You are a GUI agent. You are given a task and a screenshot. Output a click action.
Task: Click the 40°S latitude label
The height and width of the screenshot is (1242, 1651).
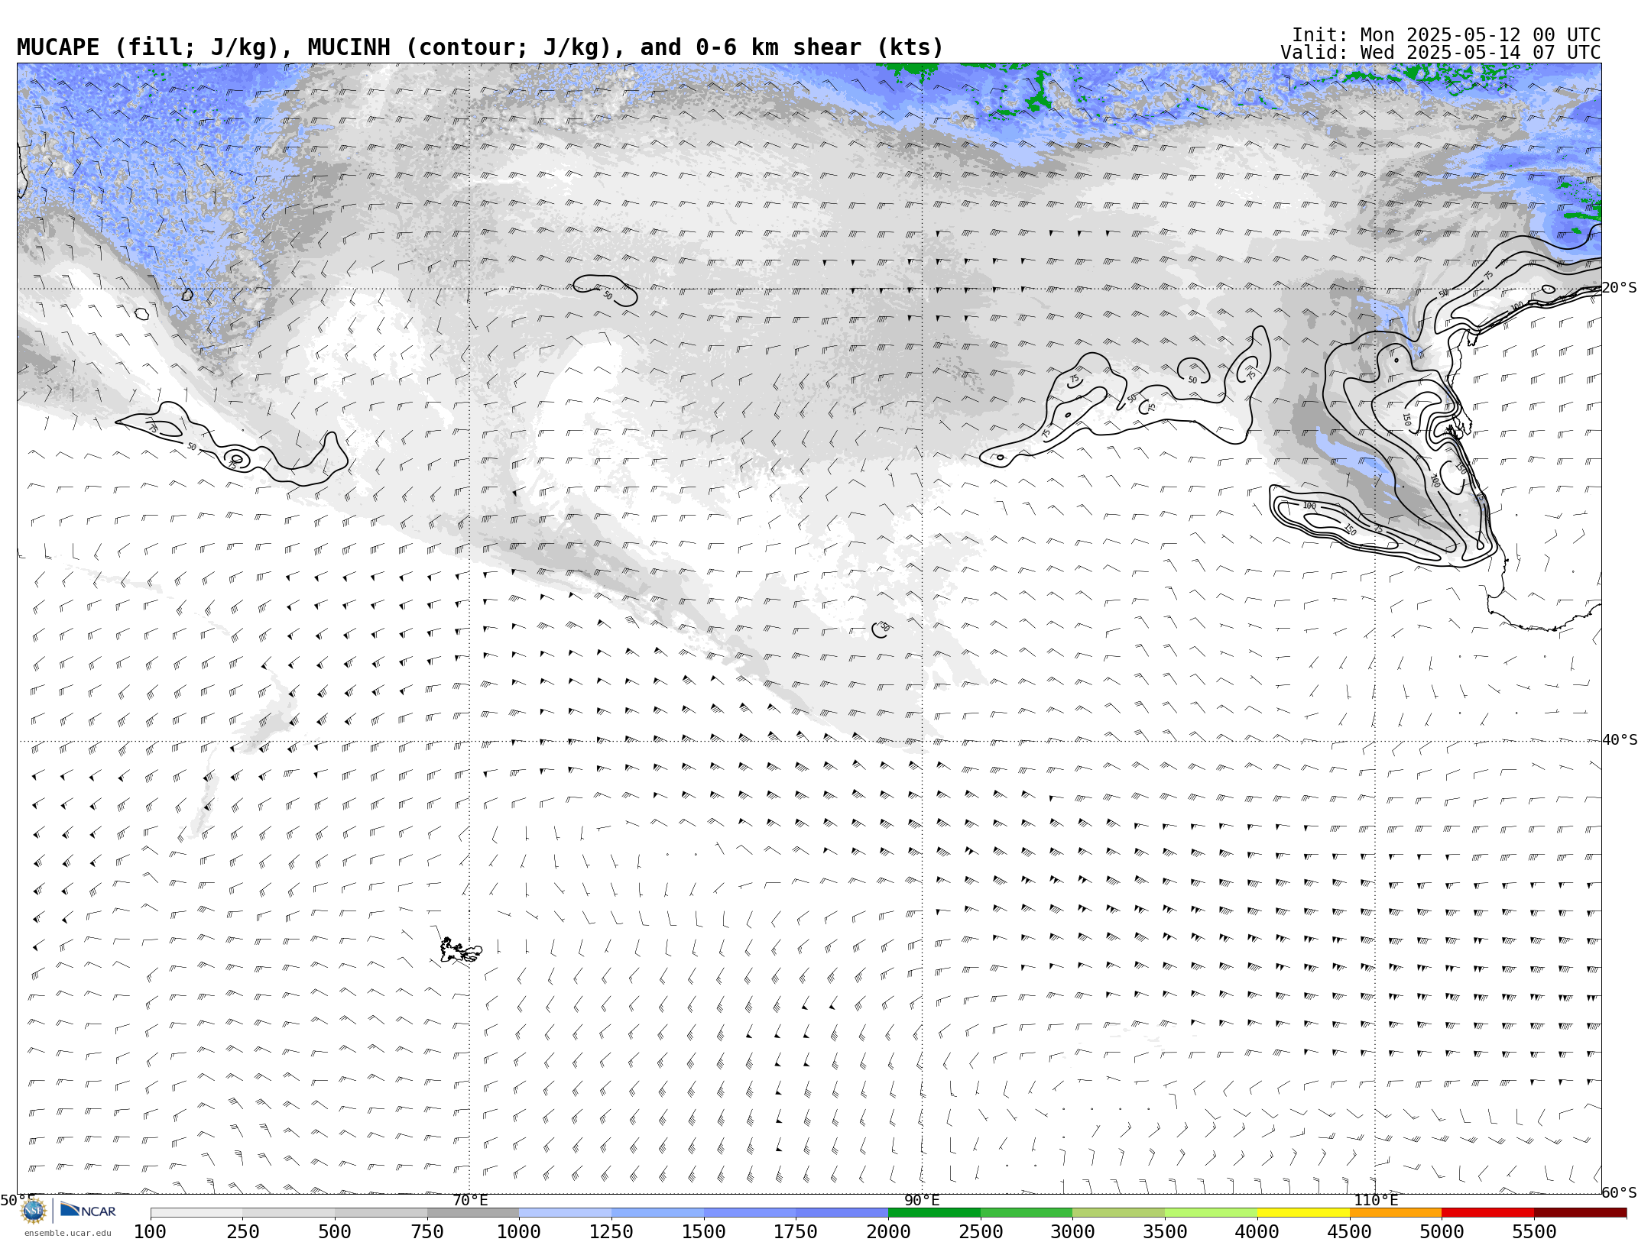tap(1620, 740)
